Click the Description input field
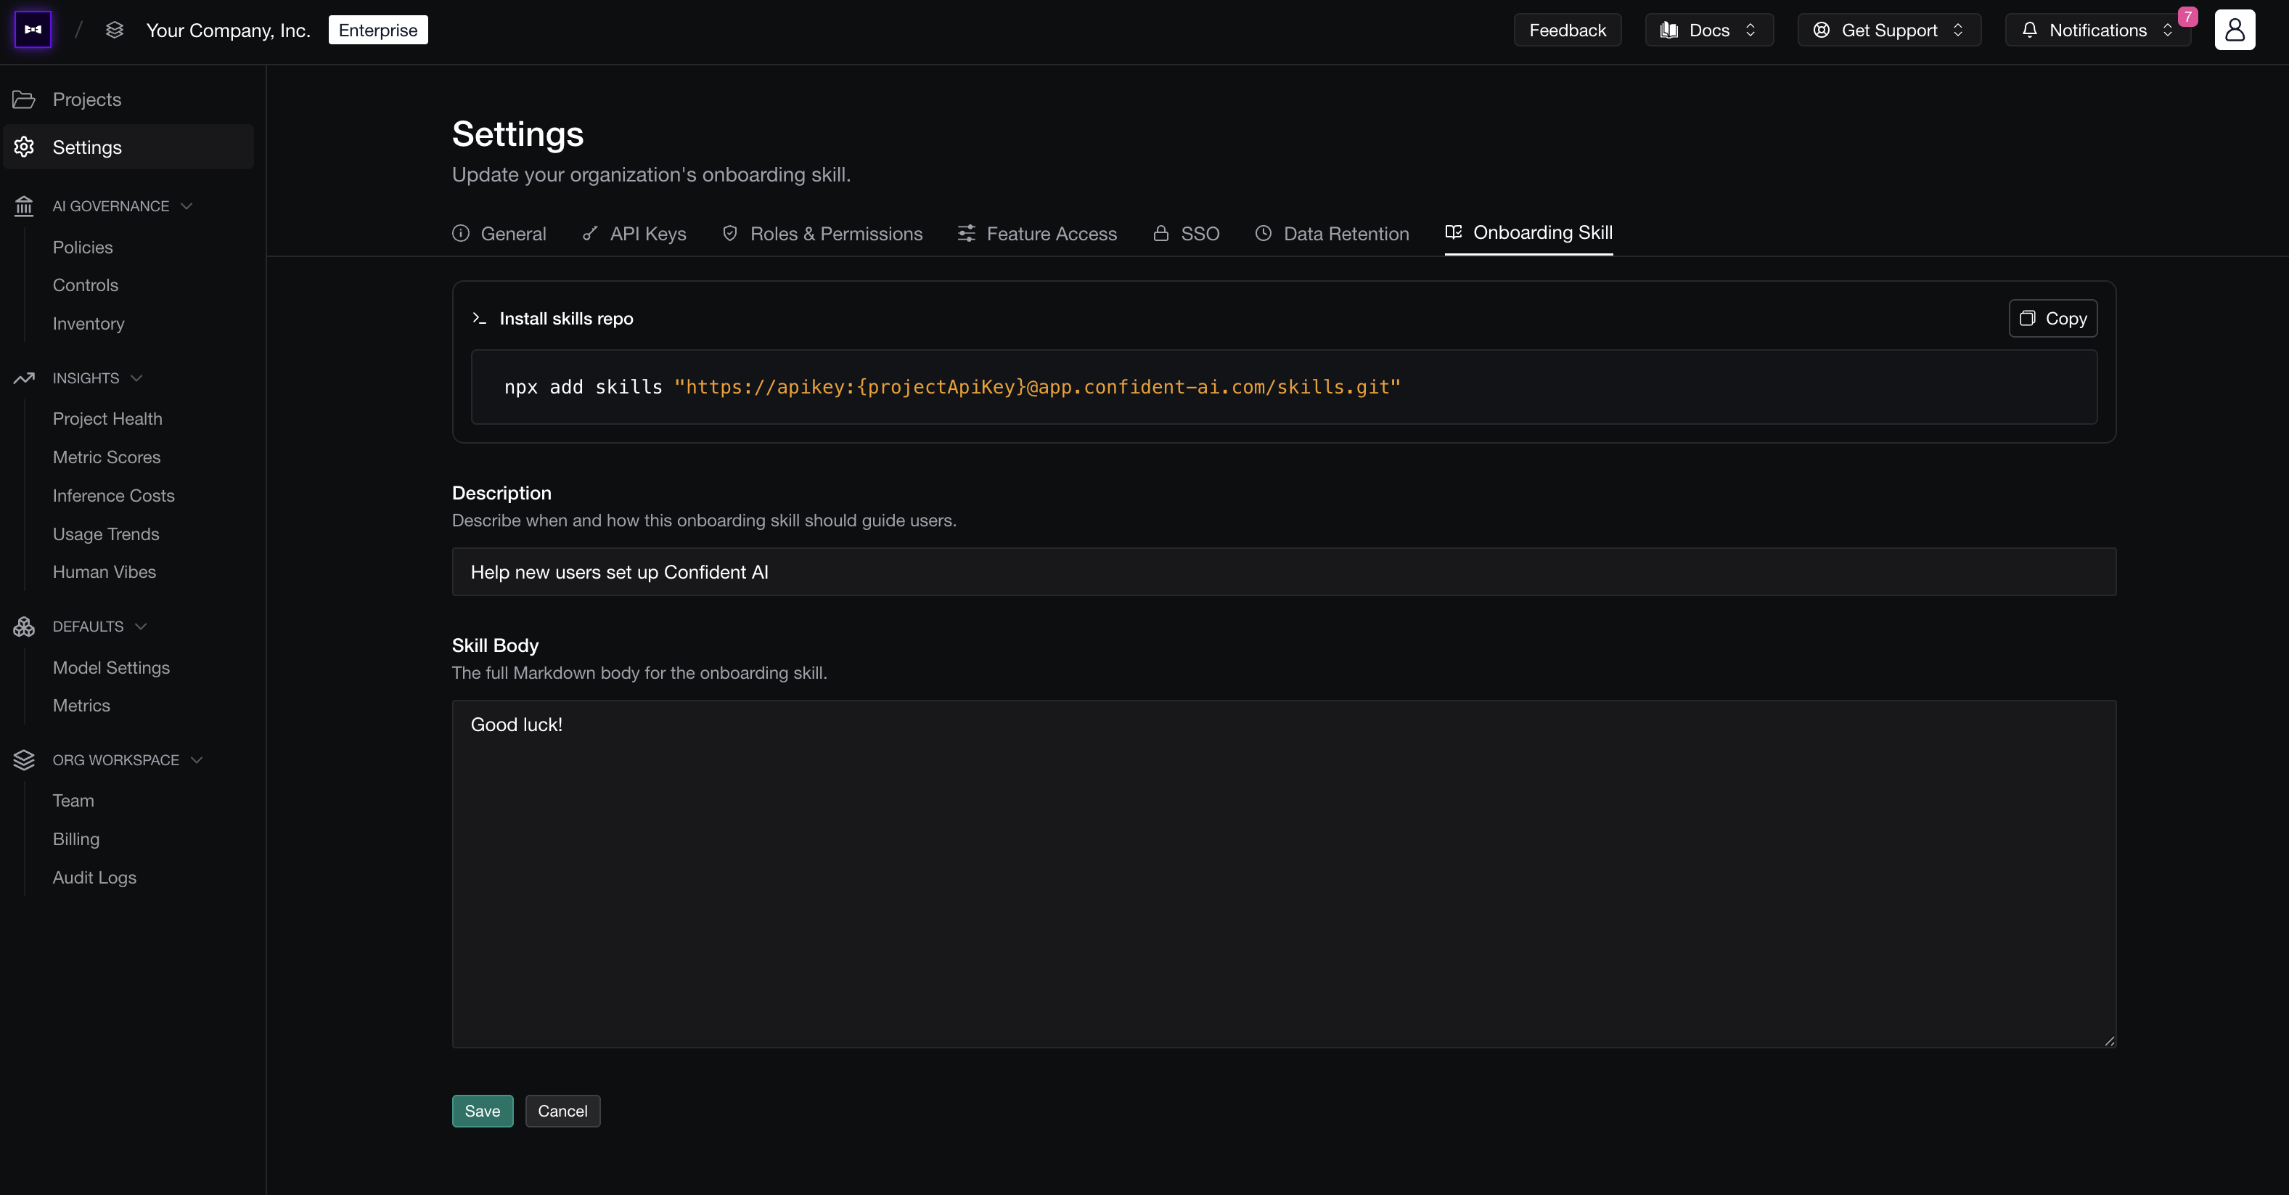Viewport: 2289px width, 1195px height. coord(1284,571)
